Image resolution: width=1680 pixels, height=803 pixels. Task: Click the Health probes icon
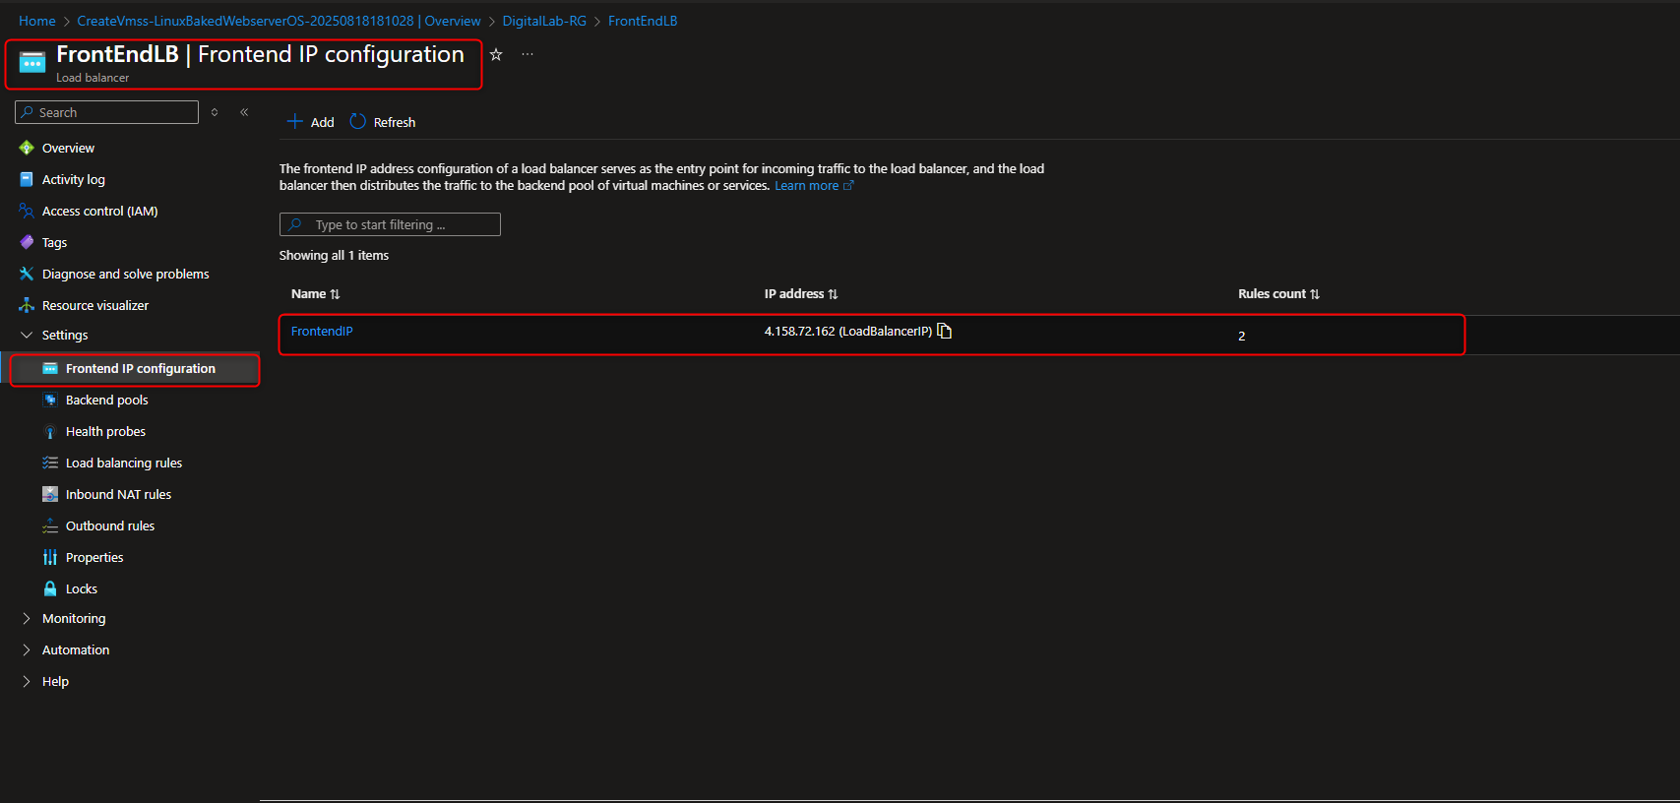coord(50,431)
